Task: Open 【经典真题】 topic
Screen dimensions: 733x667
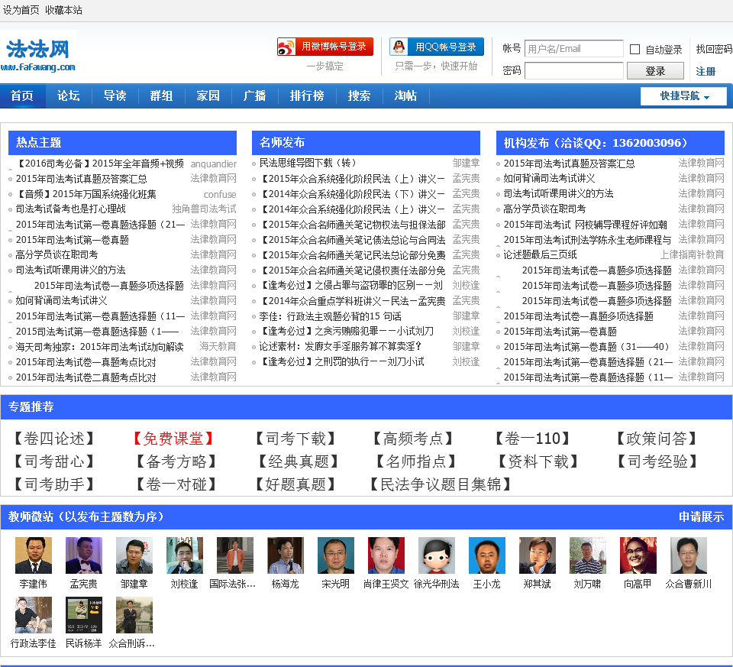Action: (299, 461)
